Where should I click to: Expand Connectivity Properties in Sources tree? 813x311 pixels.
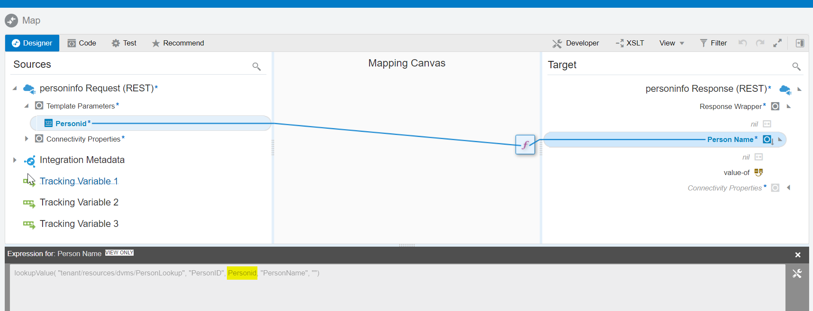pos(27,139)
